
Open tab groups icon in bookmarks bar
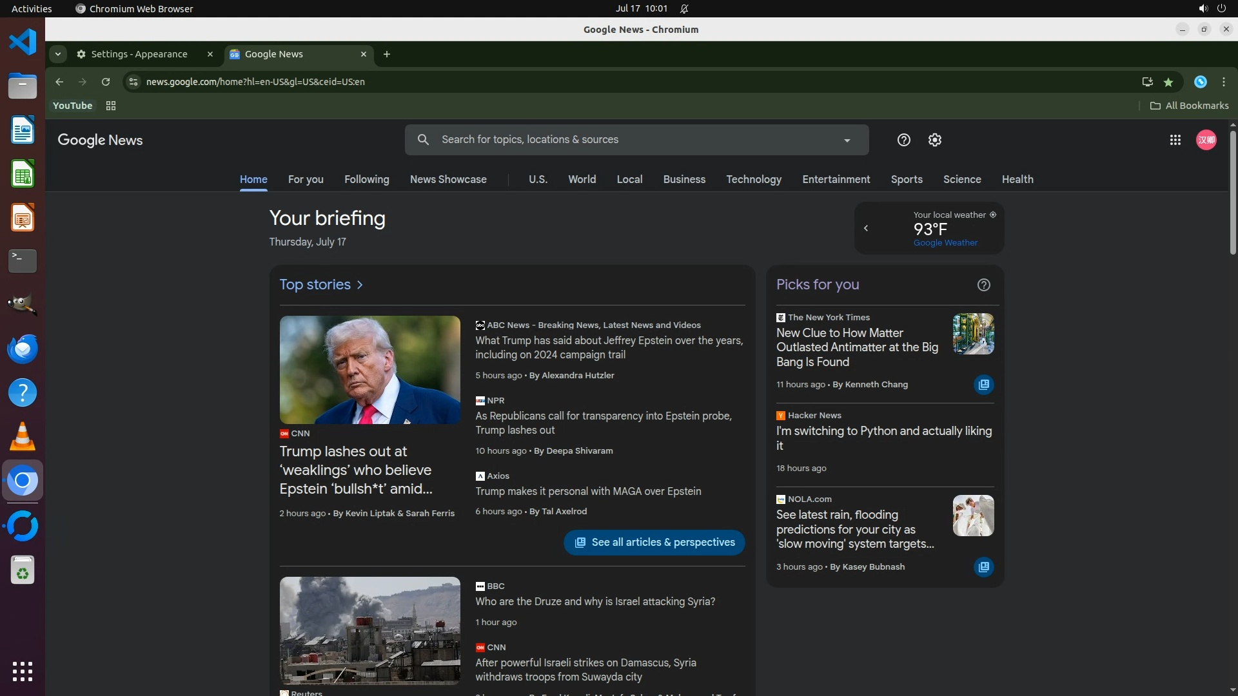(x=111, y=106)
